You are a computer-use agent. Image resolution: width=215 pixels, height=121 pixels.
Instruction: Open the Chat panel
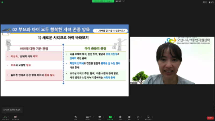(x=100, y=117)
